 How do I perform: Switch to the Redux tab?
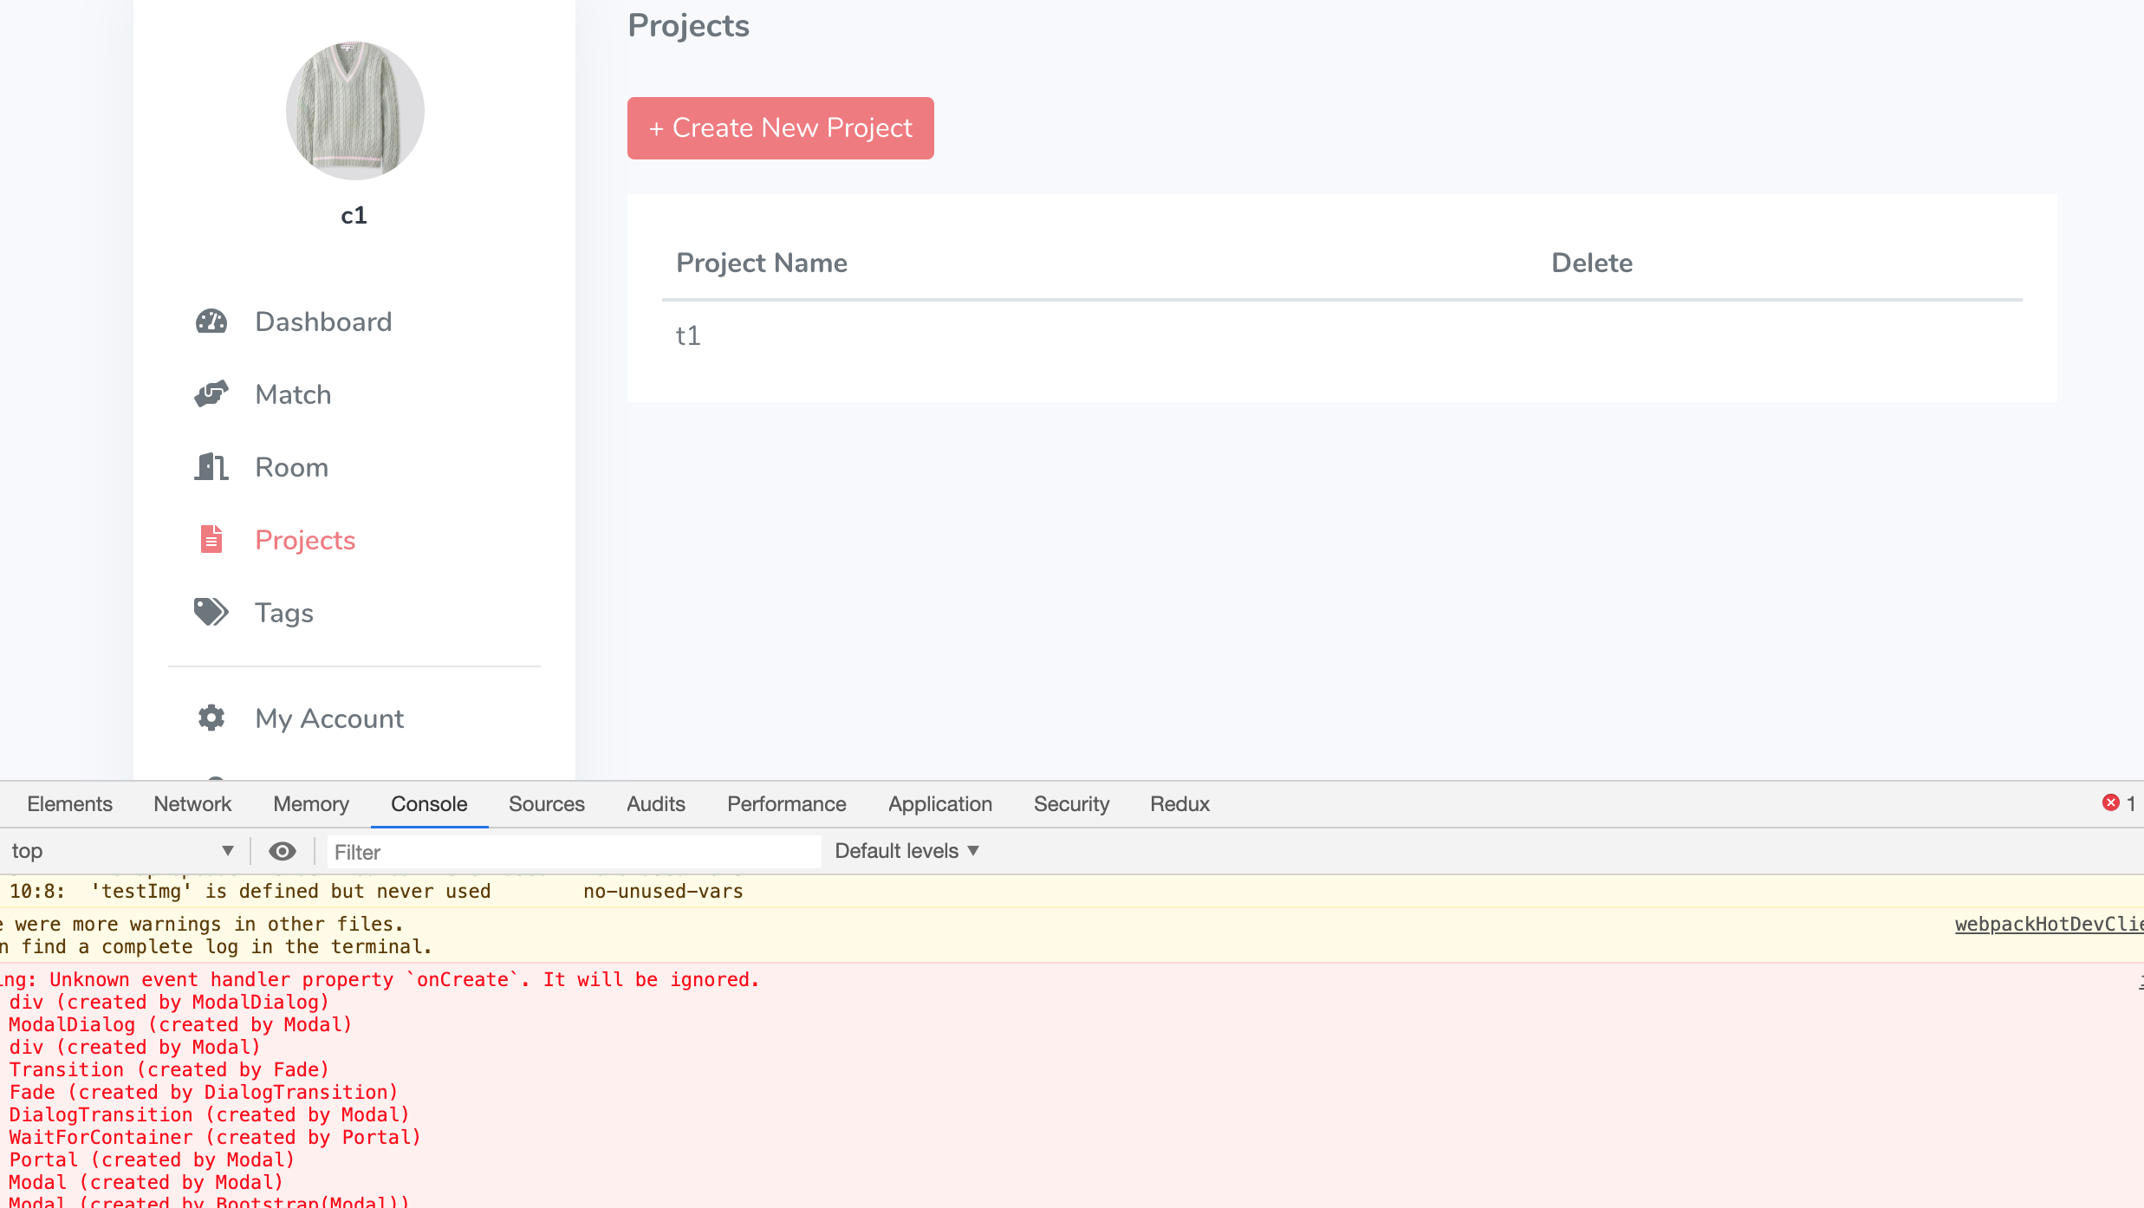point(1179,804)
